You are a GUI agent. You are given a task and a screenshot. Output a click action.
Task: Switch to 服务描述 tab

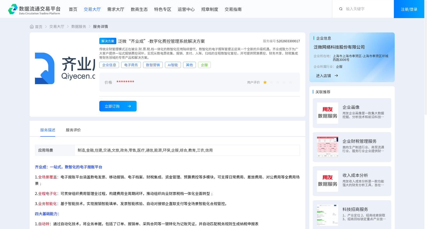coord(48,130)
